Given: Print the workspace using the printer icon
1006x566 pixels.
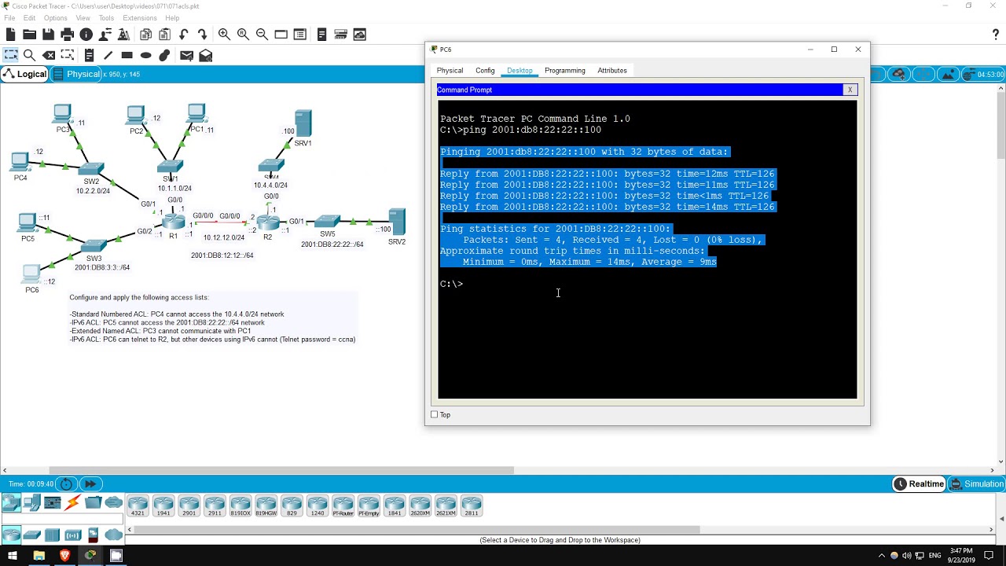Looking at the screenshot, I should (x=67, y=35).
